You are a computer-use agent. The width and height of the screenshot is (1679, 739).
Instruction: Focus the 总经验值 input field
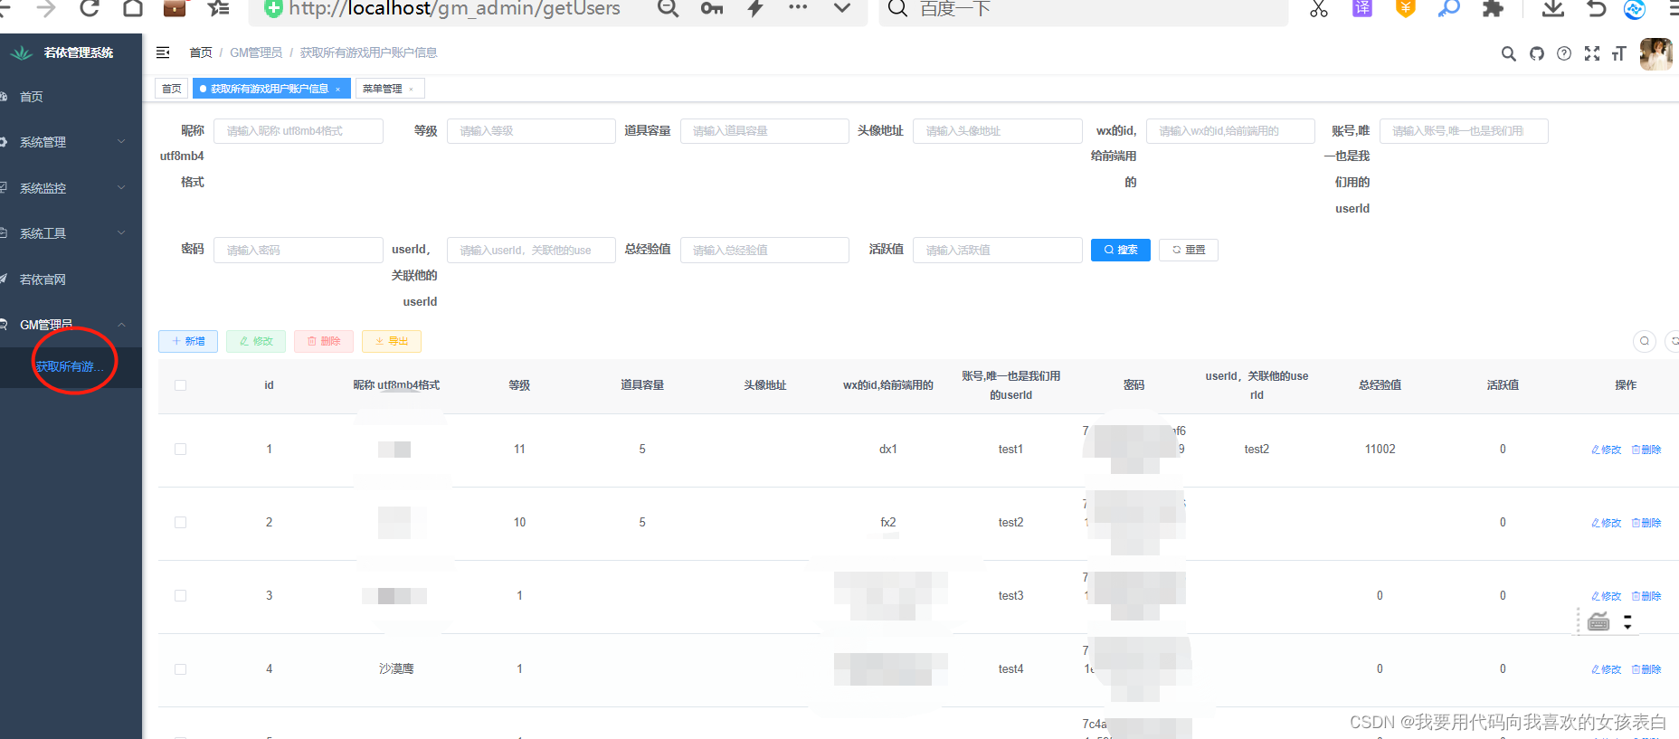click(x=764, y=250)
